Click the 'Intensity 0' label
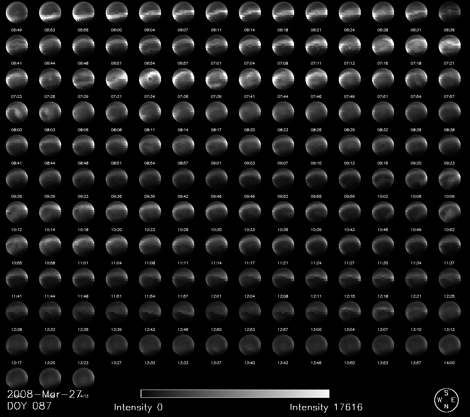Screen dimensions: 470x417 pyautogui.click(x=138, y=408)
